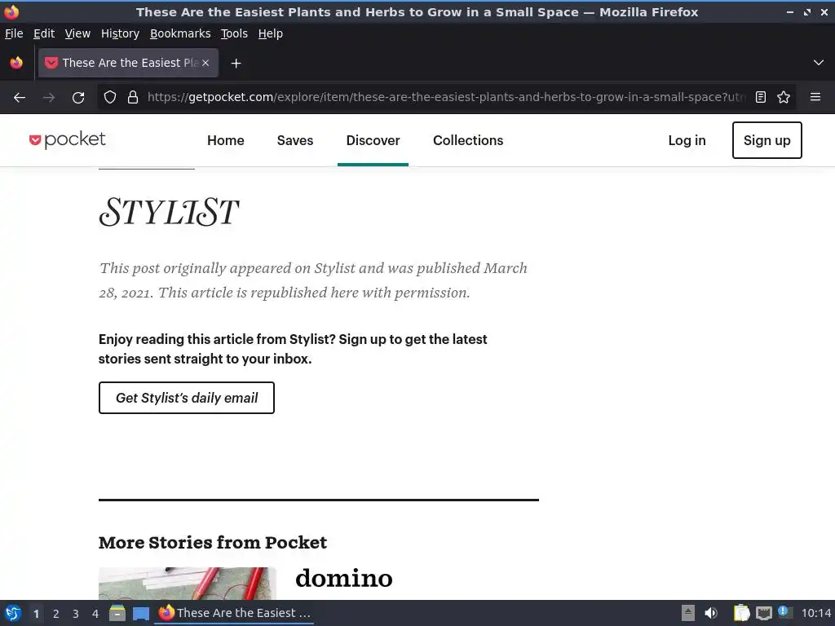
Task: Switch to workspace 2
Action: click(x=56, y=614)
